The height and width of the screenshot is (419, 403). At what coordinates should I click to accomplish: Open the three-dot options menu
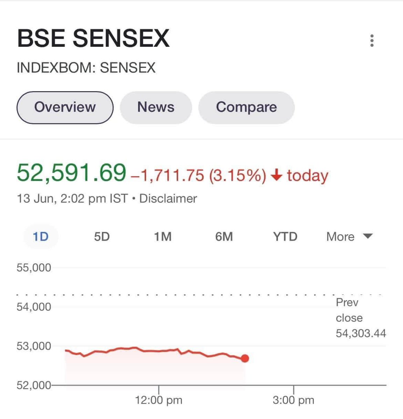[x=372, y=41]
